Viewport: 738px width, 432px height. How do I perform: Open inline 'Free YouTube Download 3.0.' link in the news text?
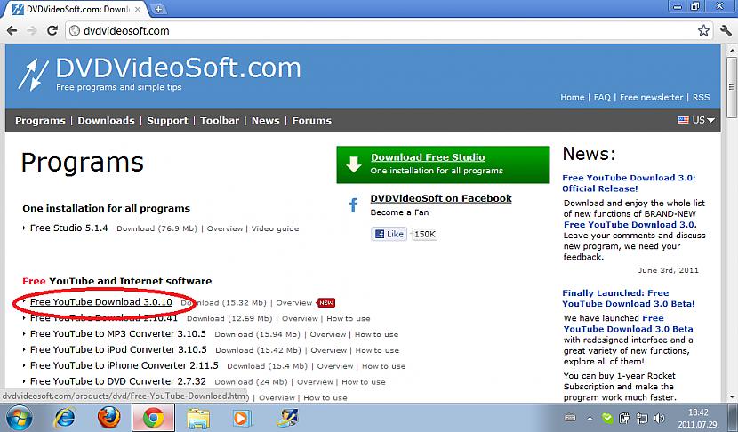tap(630, 225)
